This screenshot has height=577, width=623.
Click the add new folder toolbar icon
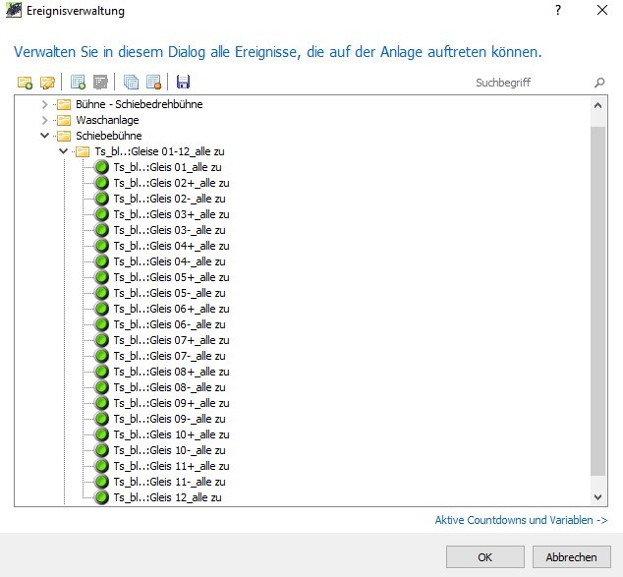point(25,83)
